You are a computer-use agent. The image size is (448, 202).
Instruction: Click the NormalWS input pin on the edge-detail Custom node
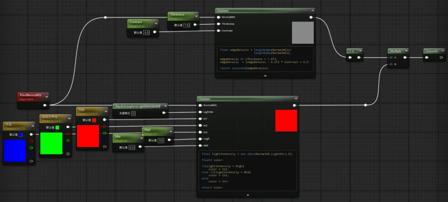tap(219, 17)
